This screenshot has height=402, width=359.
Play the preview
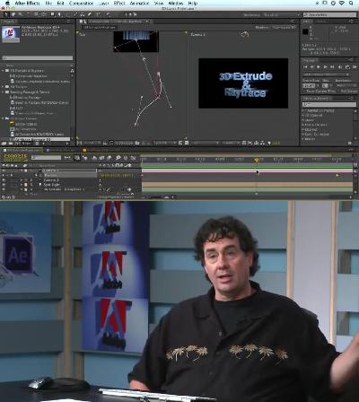tap(319, 67)
